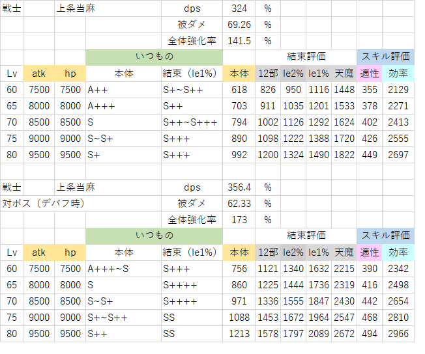Click the 効率 value 2555
The height and width of the screenshot is (354, 425).
pos(398,139)
